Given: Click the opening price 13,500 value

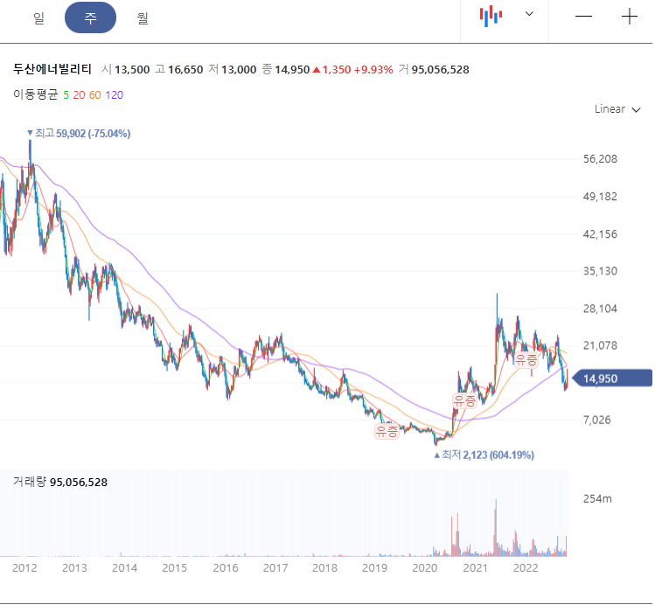Looking at the screenshot, I should pyautogui.click(x=132, y=69).
